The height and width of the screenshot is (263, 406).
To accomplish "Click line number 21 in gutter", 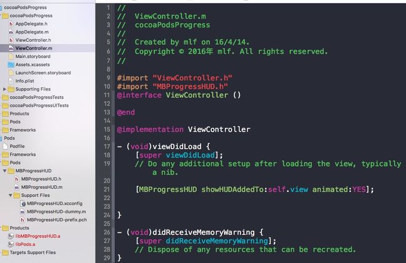I will point(107,189).
